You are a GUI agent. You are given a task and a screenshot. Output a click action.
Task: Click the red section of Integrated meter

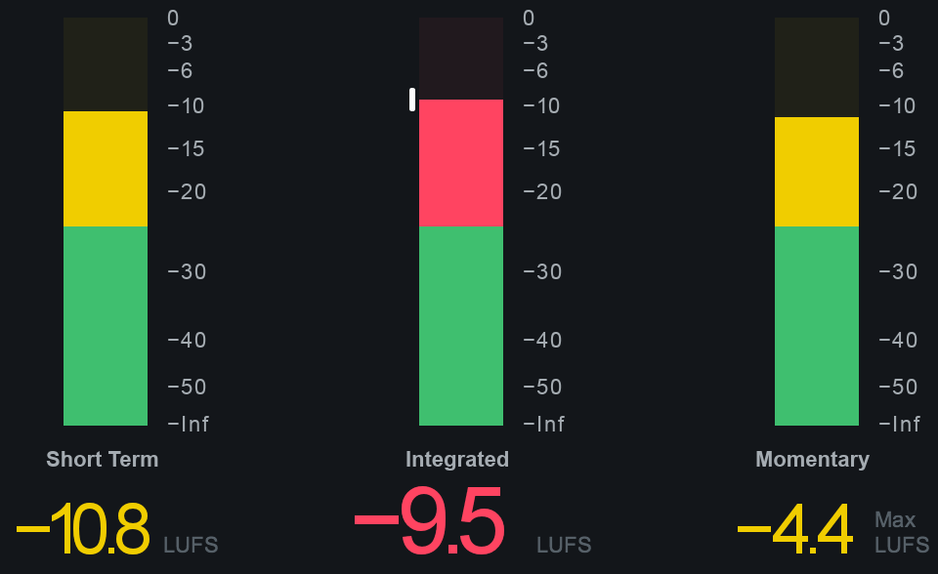pos(461,163)
